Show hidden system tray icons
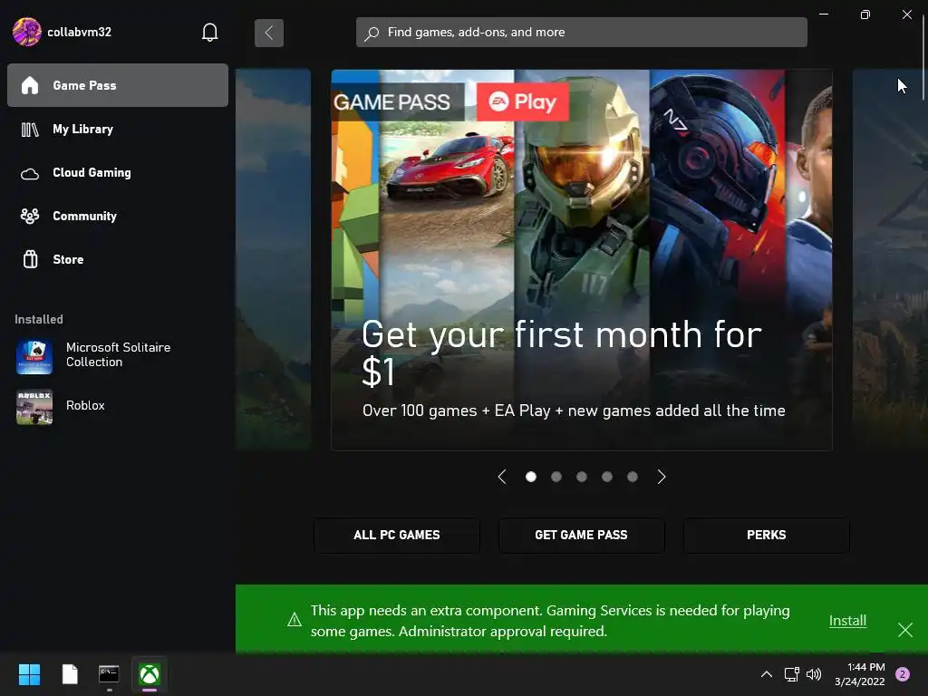928x696 pixels. pyautogui.click(x=767, y=674)
